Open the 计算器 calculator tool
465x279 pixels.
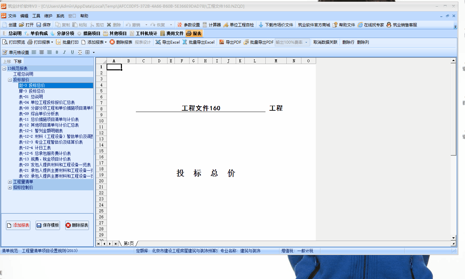pyautogui.click(x=205, y=25)
